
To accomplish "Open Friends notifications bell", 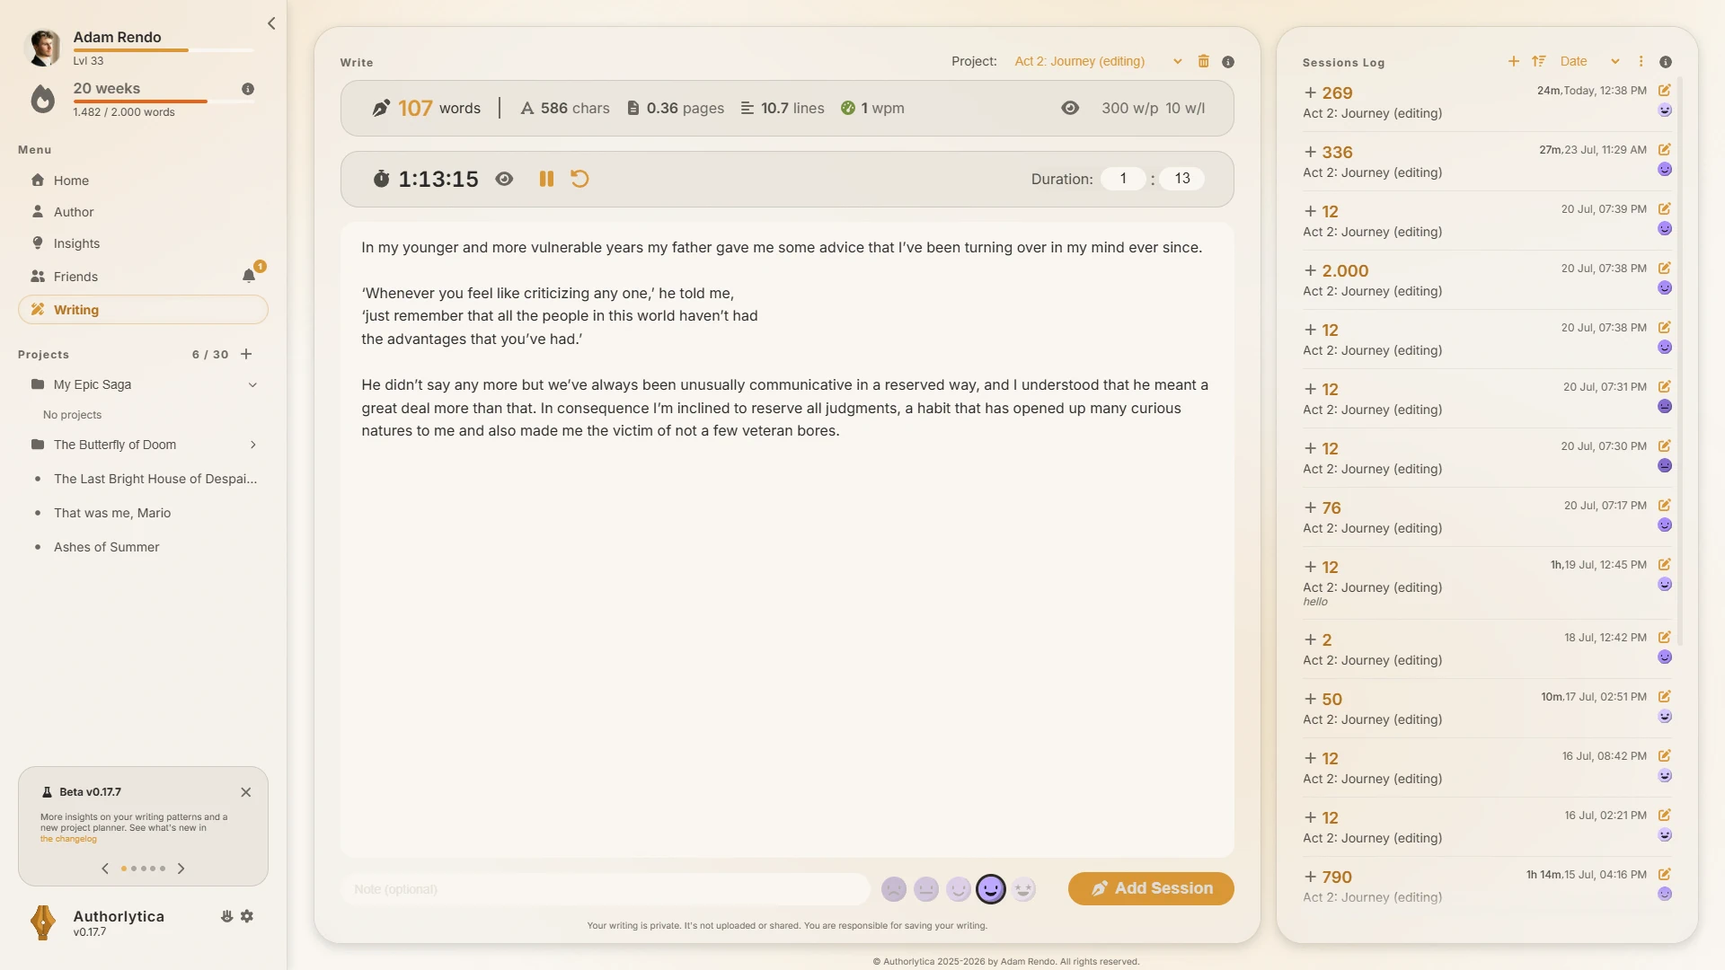I will pos(249,276).
